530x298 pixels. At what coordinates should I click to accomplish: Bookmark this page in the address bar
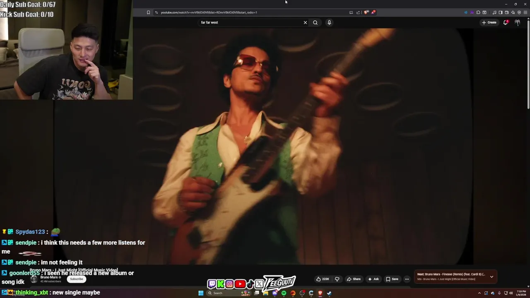pos(148,12)
